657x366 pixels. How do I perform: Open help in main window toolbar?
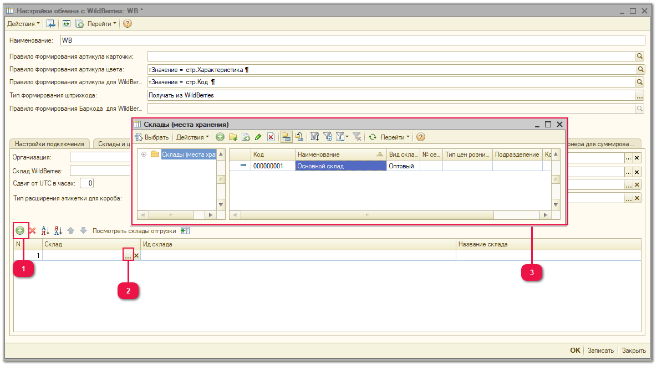click(x=128, y=23)
